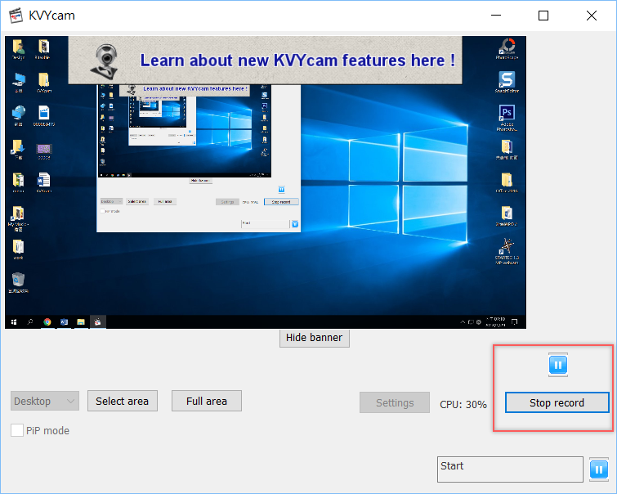Click the SnagIt Editor icon in the preview
This screenshot has width=617, height=494.
(x=507, y=80)
